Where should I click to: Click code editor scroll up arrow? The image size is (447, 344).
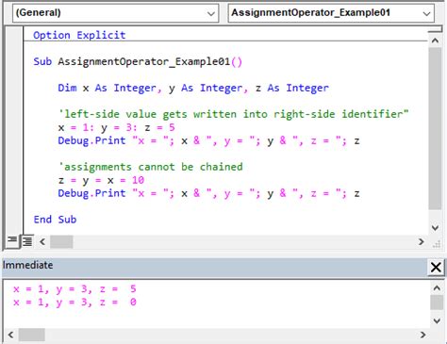[x=435, y=41]
